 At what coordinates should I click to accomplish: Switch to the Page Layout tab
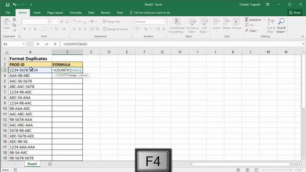[55, 13]
